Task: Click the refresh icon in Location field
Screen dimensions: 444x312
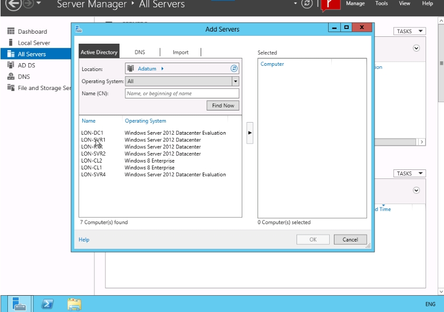Action: click(234, 68)
